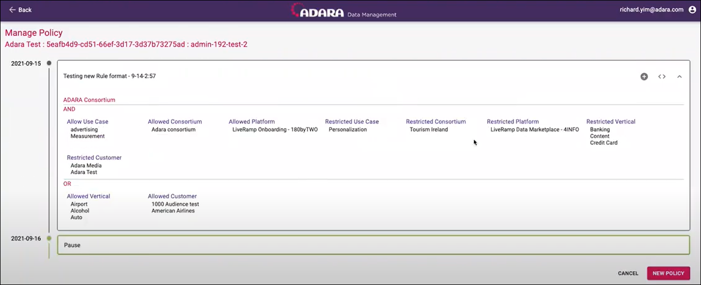Viewport: 701px width, 285px height.
Task: Click the Allowed Customer header
Action: [172, 196]
